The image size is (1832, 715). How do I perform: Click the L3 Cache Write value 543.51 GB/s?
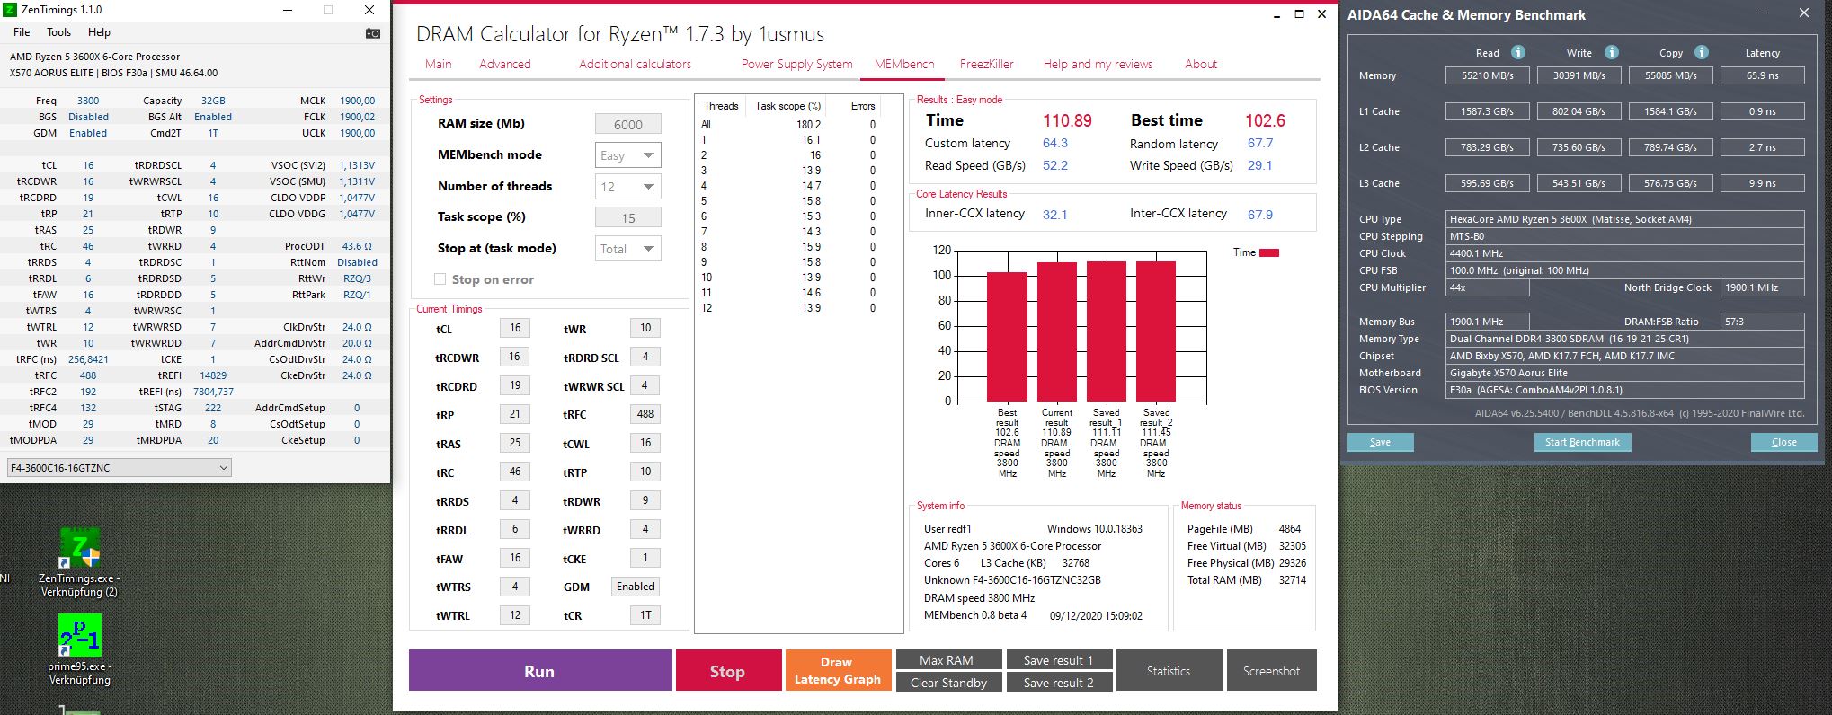point(1579,183)
